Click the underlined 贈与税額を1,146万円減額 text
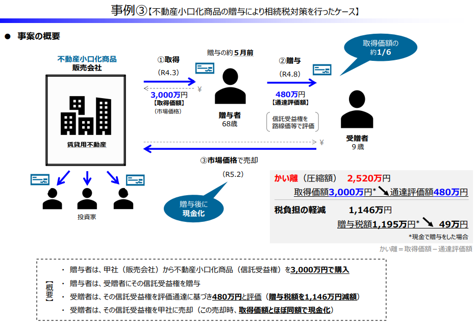The width and height of the screenshot is (474, 322). pyautogui.click(x=320, y=296)
